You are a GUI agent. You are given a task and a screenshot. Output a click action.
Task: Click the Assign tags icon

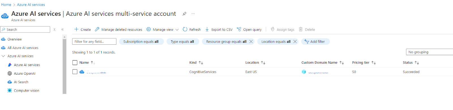273,29
